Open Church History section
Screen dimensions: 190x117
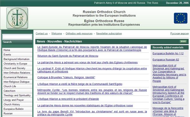(x=17, y=104)
